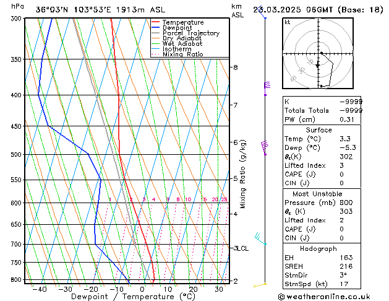The width and height of the screenshot is (389, 301).
Task: Click the '30' temperature axis label
Action: pos(219,289)
